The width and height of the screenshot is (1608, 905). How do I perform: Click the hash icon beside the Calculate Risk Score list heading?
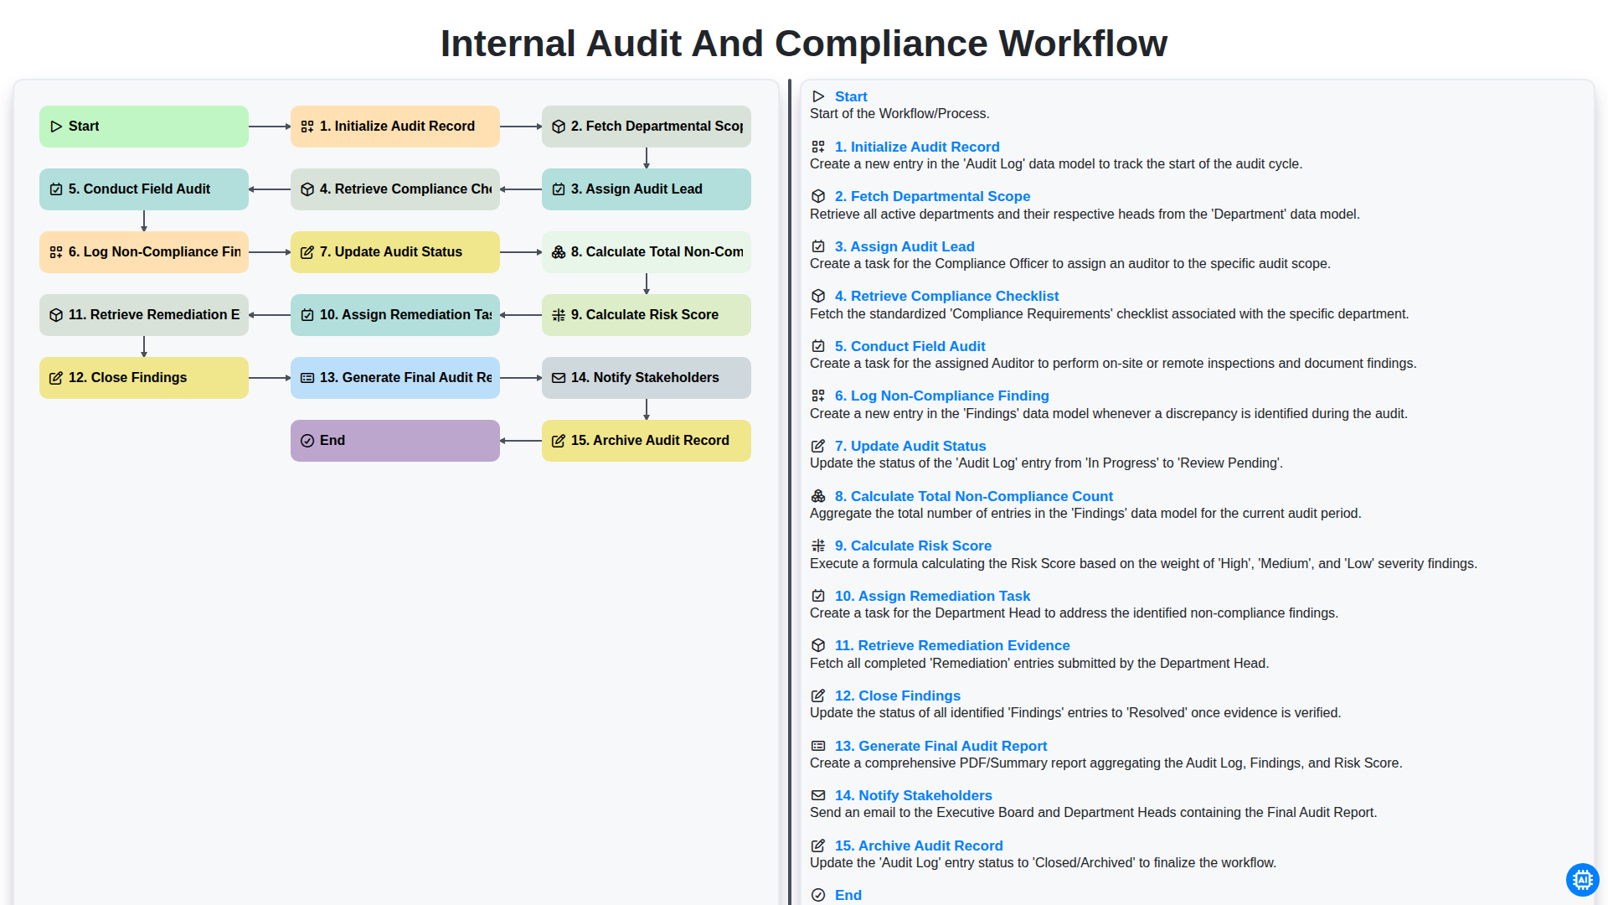coord(818,546)
